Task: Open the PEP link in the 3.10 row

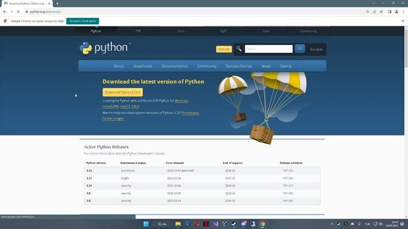Action: (288, 186)
